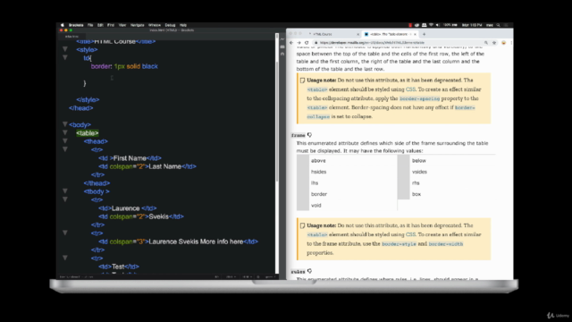Viewport: 572px width, 322px height.
Task: Open a new Chrome tab
Action: (424, 34)
